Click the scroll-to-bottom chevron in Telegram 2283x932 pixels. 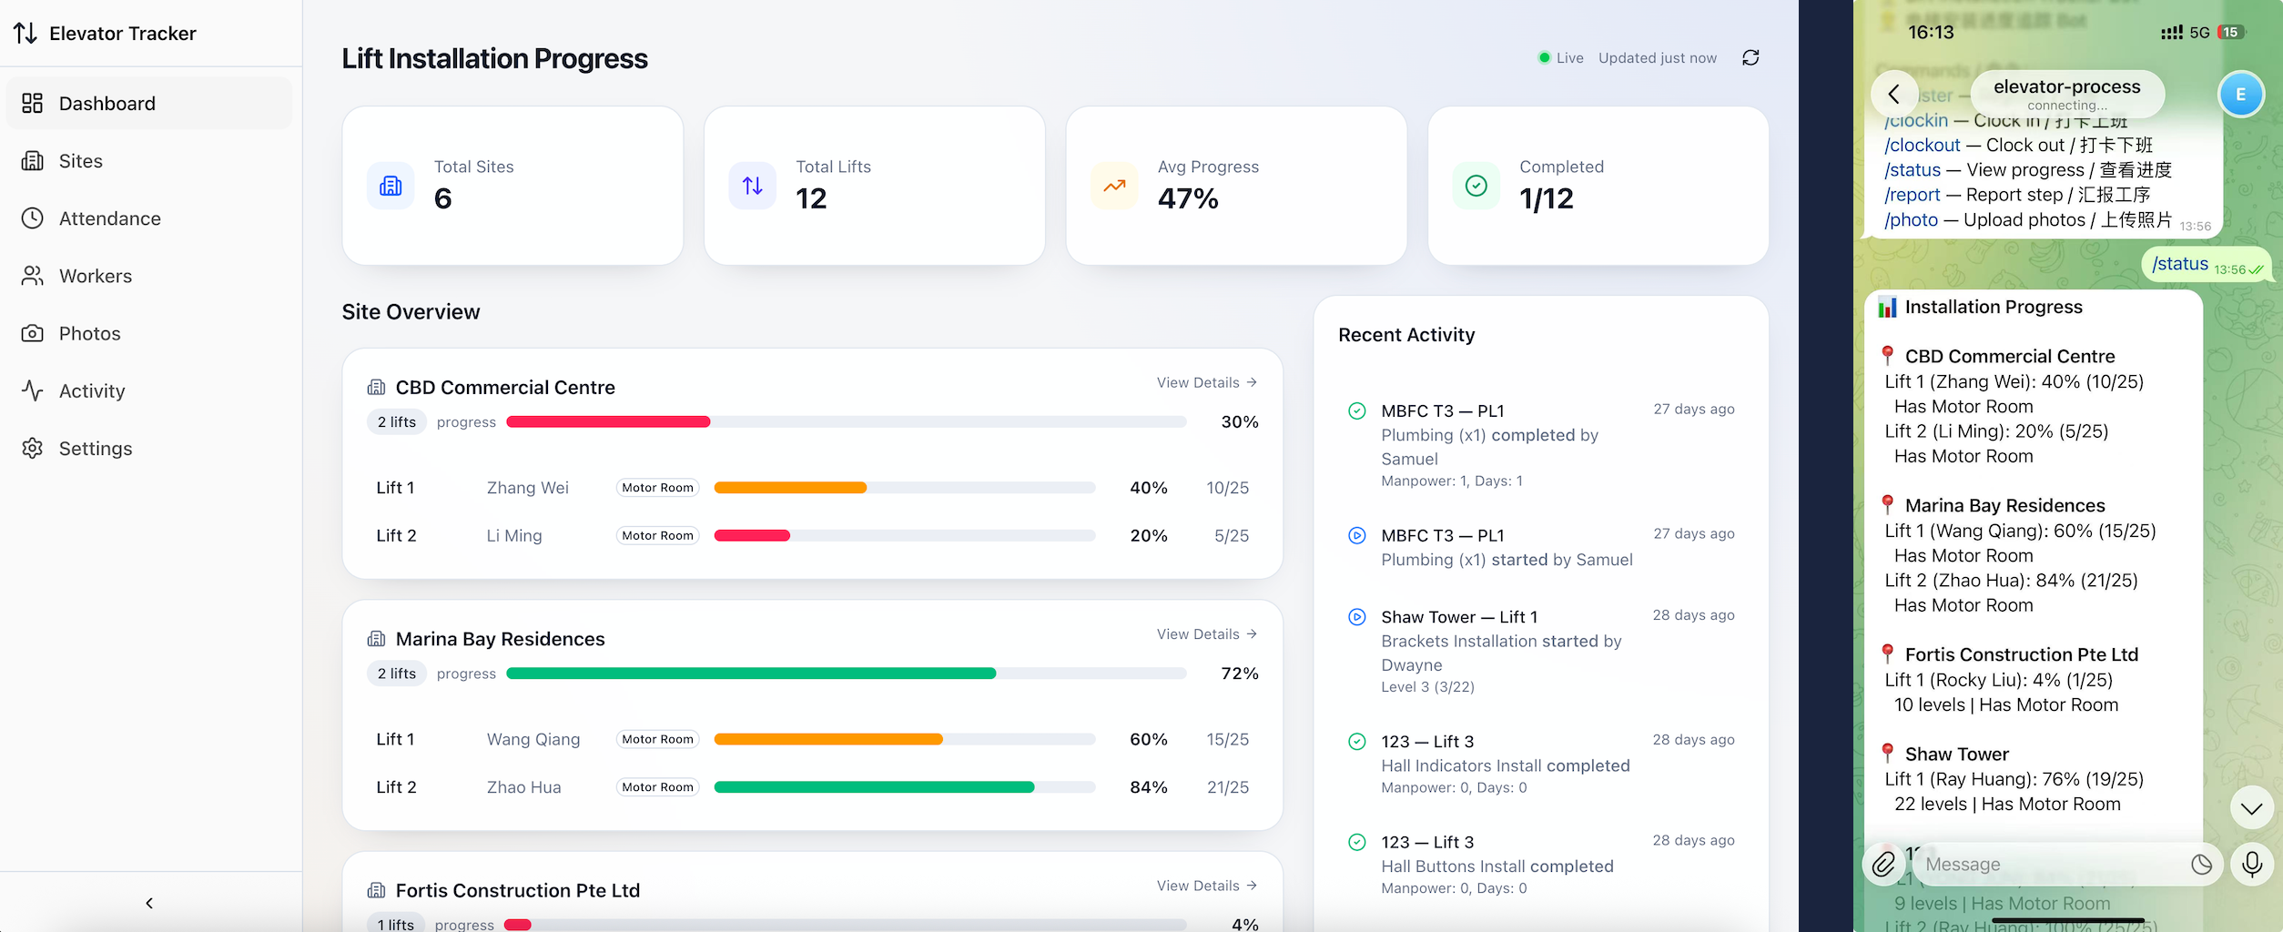(2251, 808)
